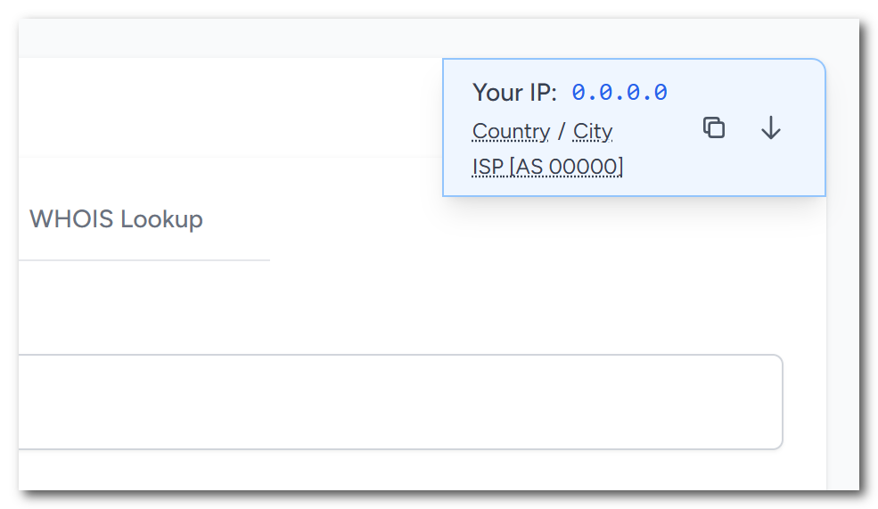The width and height of the screenshot is (878, 509).
Task: Click the 0.0.0.0 IP address
Action: tap(620, 92)
